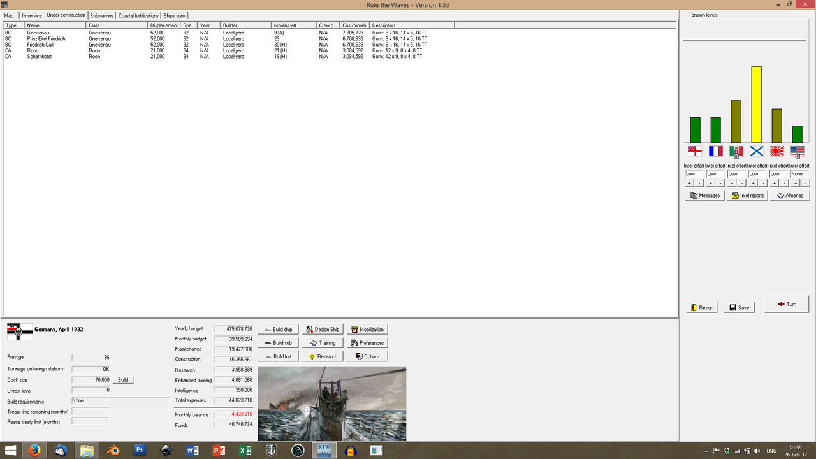This screenshot has height=459, width=816.
Task: View the British flag tension info
Action: pyautogui.click(x=695, y=151)
